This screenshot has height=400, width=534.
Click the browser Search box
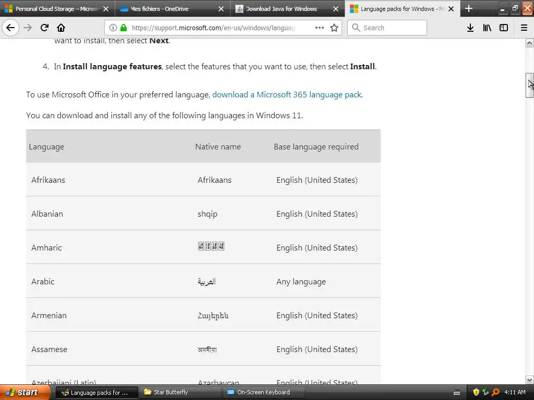click(x=387, y=28)
